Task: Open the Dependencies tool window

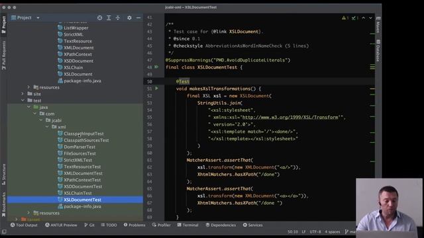Action: coord(221,225)
